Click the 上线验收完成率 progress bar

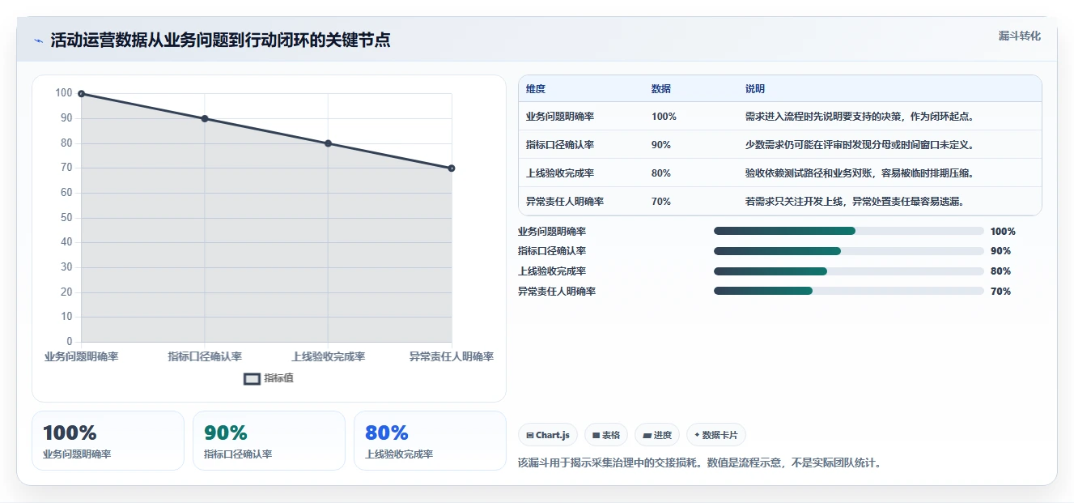pos(848,271)
